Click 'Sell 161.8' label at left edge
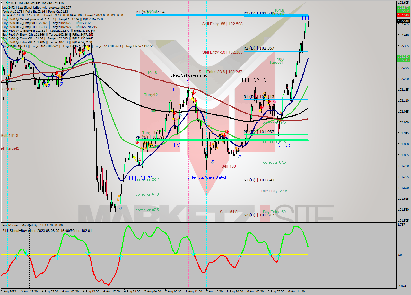This screenshot has width=411, height=295. [x=9, y=136]
